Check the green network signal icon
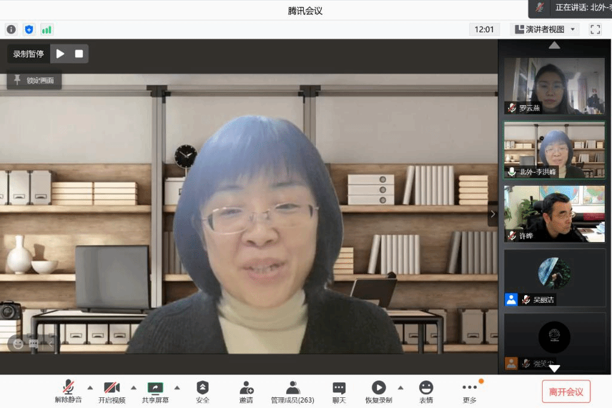The image size is (612, 408). tap(47, 29)
